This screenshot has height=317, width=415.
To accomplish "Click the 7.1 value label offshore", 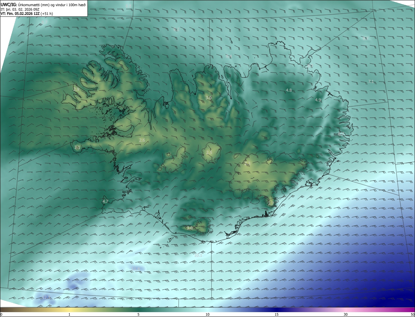I will (x=371, y=82).
